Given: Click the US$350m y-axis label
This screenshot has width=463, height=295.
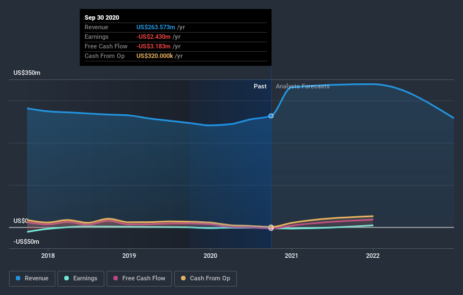Looking at the screenshot, I should 27,73.
